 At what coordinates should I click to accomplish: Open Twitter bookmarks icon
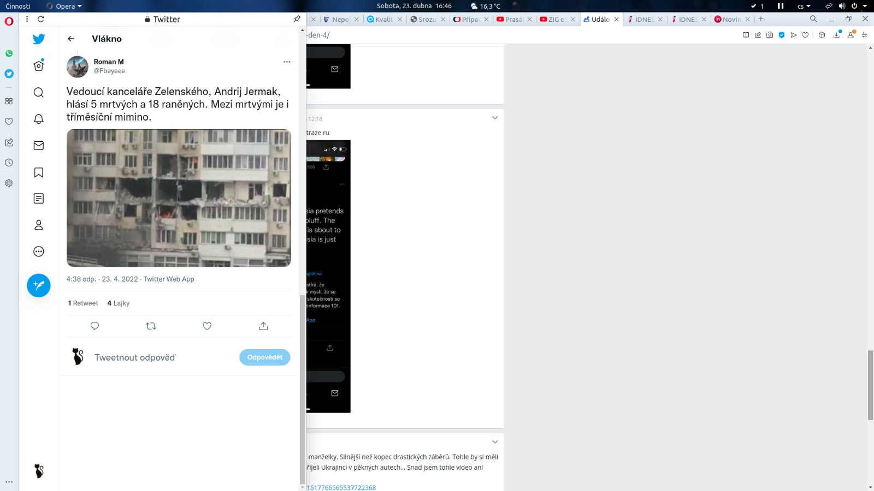[x=38, y=172]
